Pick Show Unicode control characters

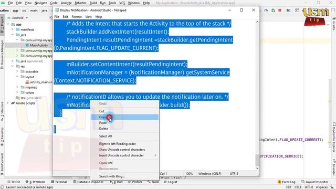[x=124, y=150]
